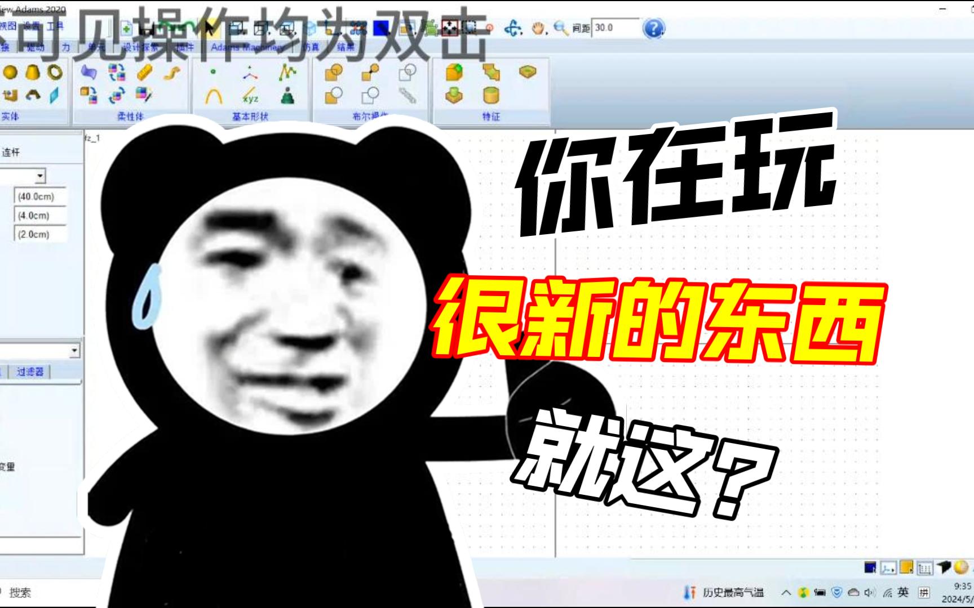Click the orange render mode status icon
The image size is (974, 608).
[x=906, y=567]
